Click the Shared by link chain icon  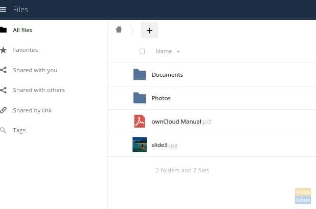point(3,110)
